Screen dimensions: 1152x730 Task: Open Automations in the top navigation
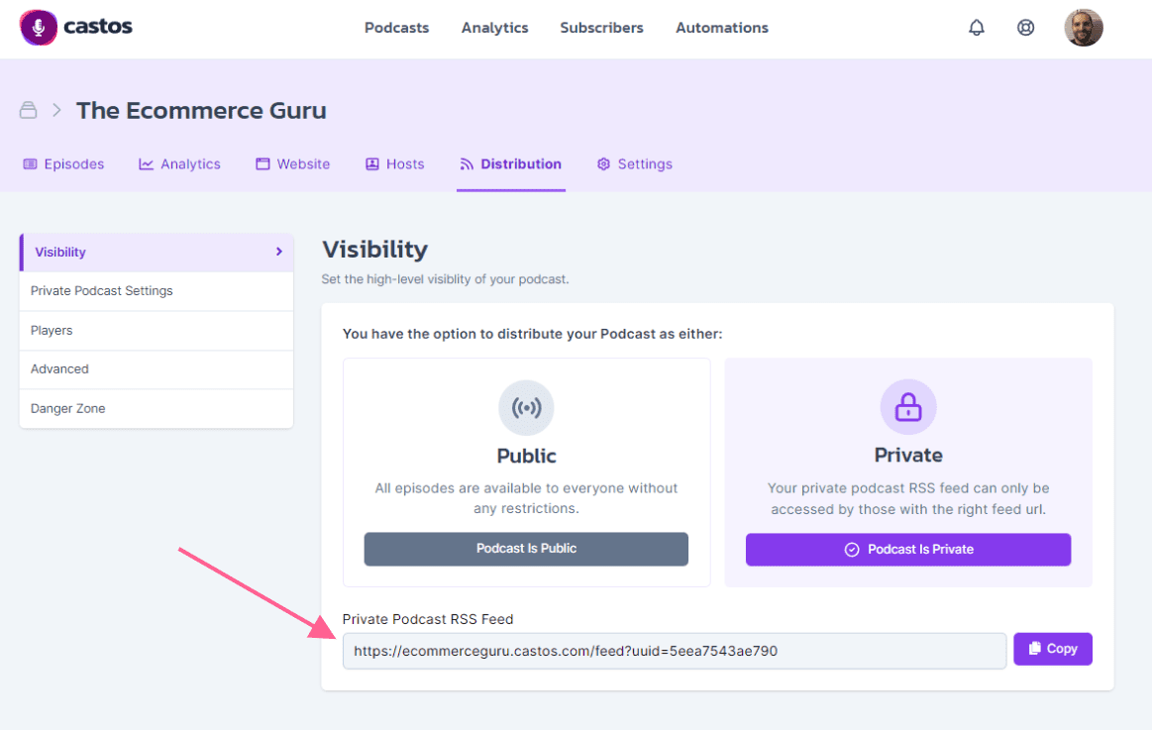pos(722,28)
